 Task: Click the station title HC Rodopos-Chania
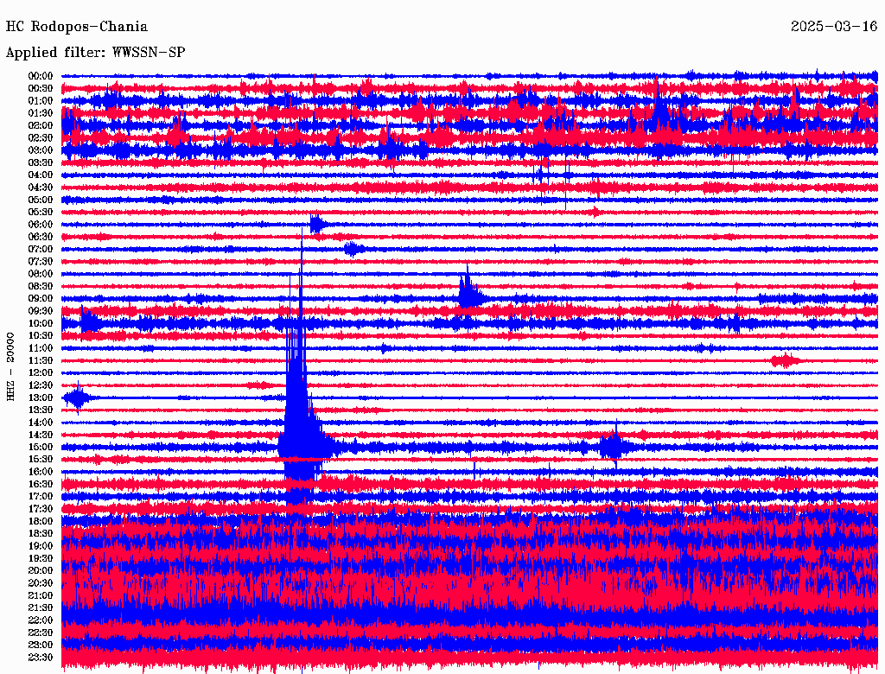pyautogui.click(x=77, y=27)
